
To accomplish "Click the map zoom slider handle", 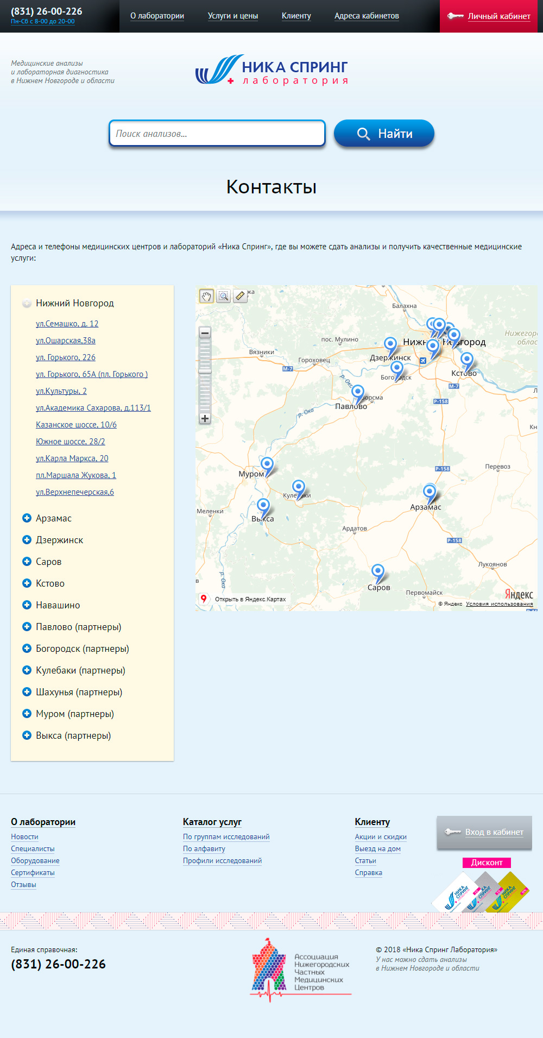I will [x=205, y=370].
